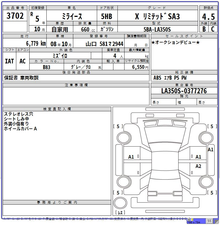Screen dimensions: 220x225
Task: Click sales point ★オークションデビュー★
Action: coord(175,42)
